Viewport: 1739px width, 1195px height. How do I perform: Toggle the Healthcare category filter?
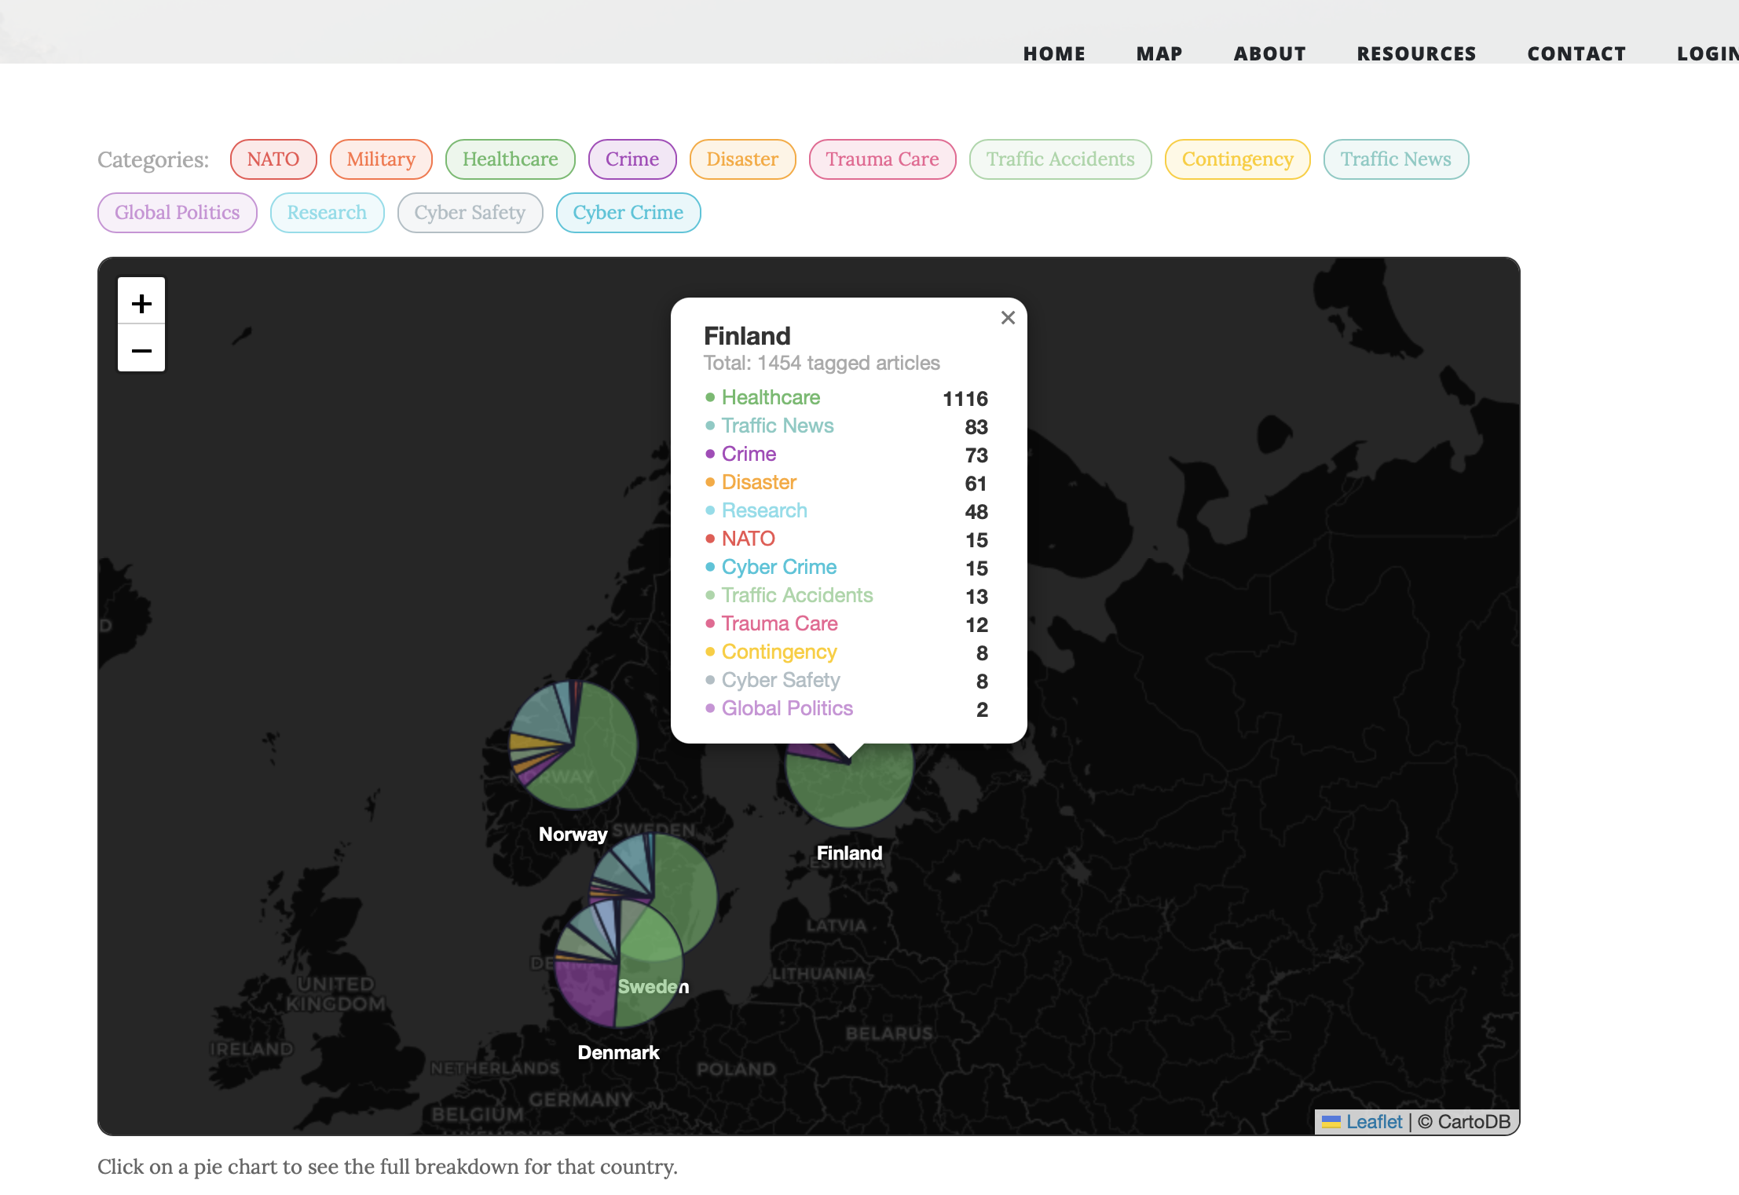coord(511,159)
